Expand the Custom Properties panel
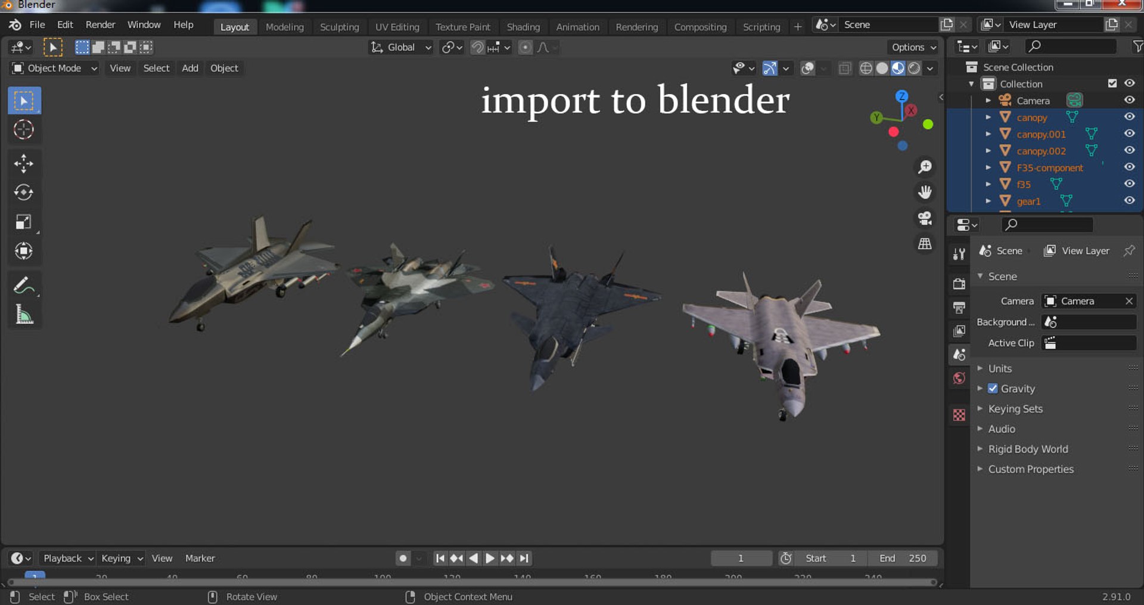1144x605 pixels. pyautogui.click(x=1031, y=470)
